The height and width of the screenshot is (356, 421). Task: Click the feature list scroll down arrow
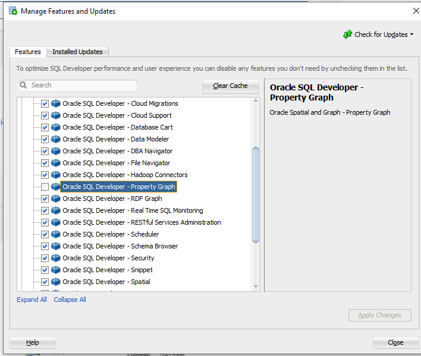[256, 287]
